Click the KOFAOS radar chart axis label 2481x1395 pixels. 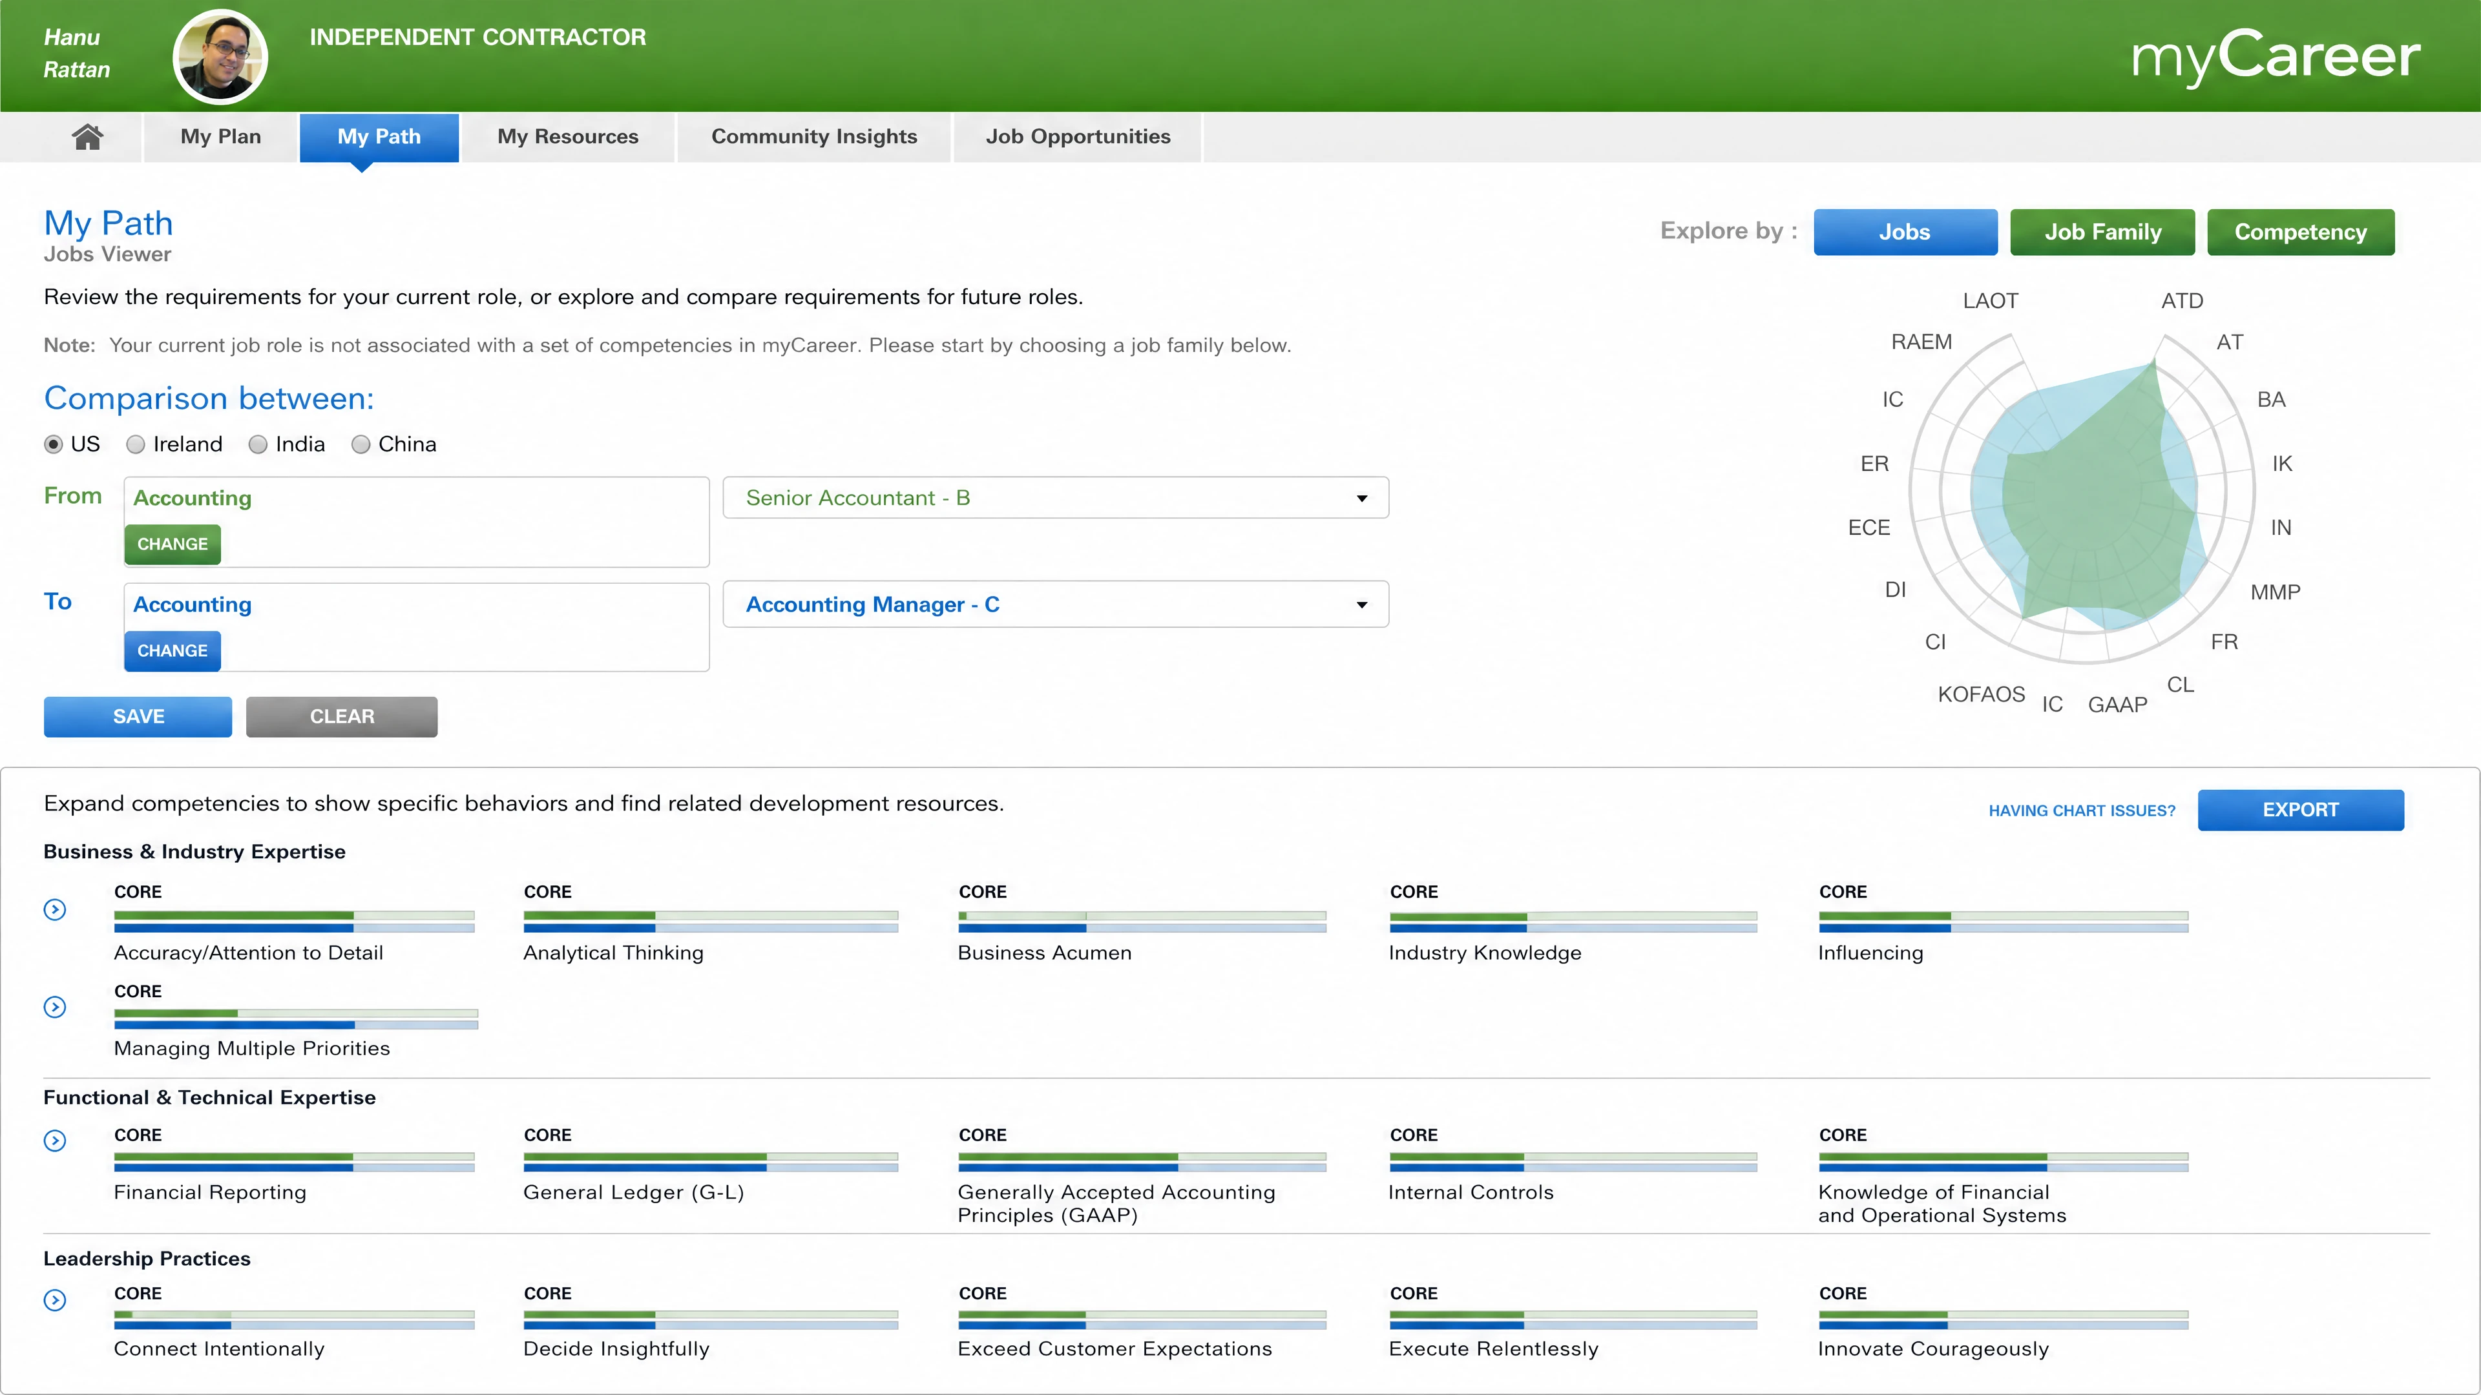(1981, 694)
